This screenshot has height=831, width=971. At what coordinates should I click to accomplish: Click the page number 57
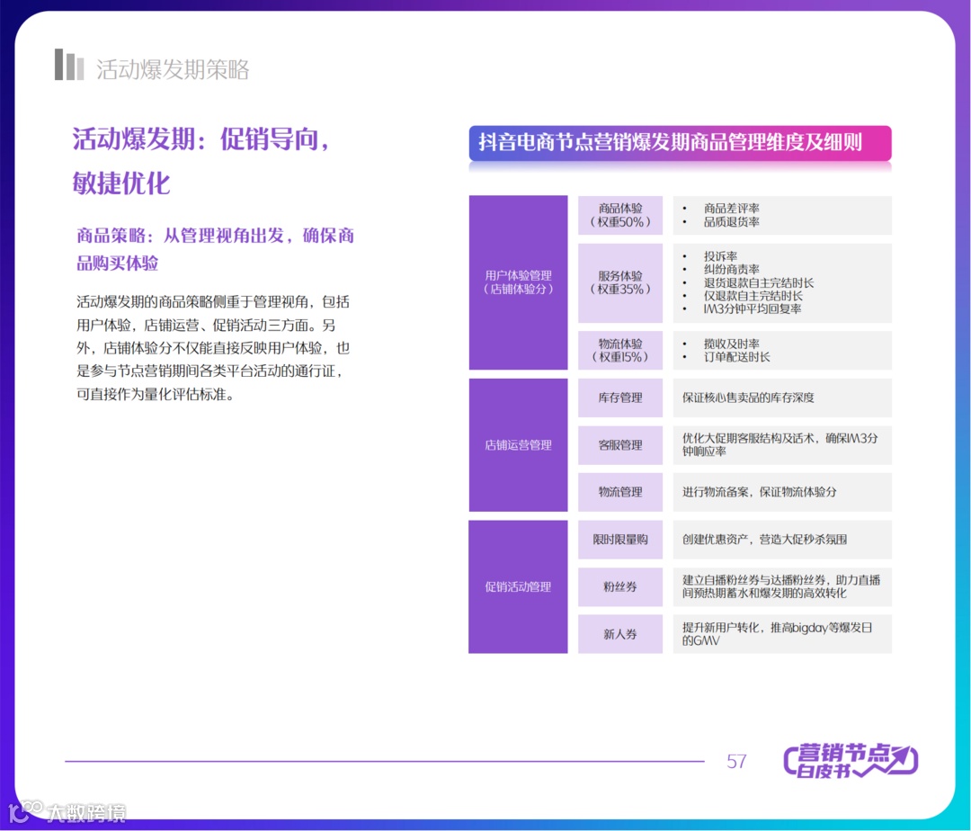(x=736, y=761)
